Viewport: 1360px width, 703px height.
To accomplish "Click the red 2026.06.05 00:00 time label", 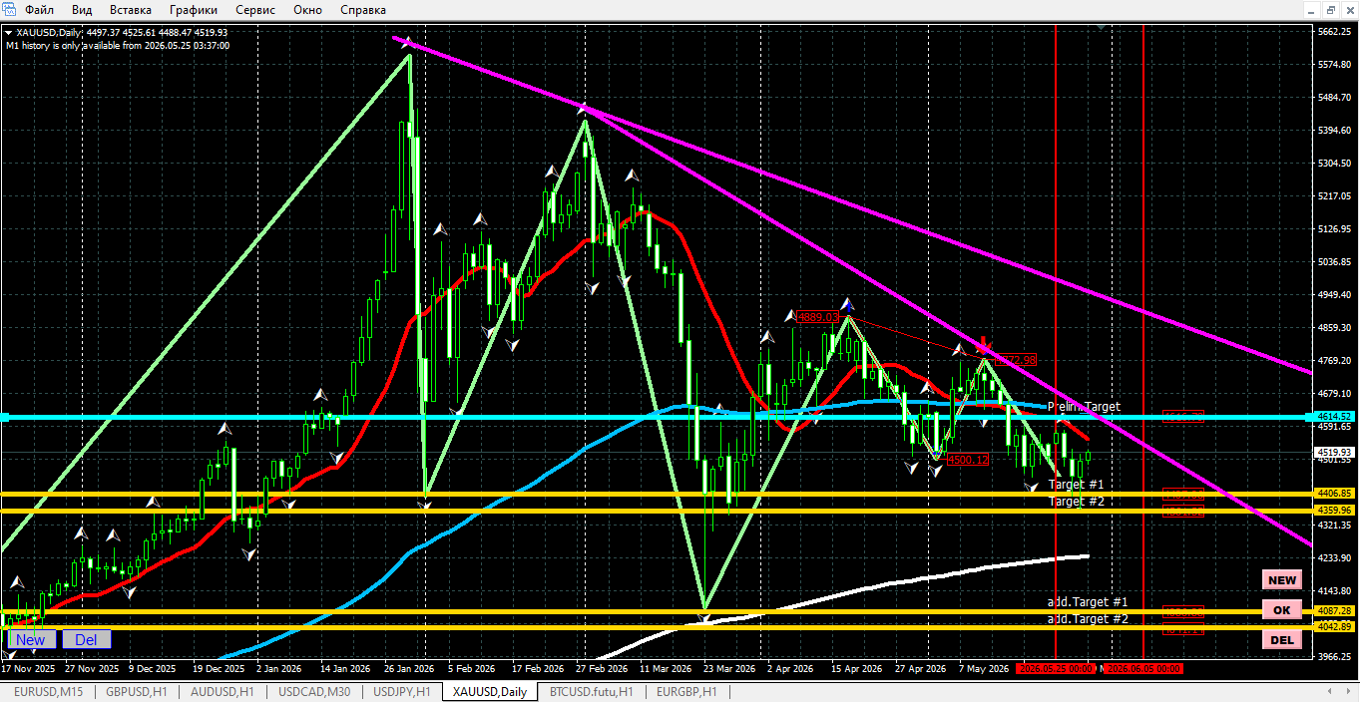I will coord(1143,669).
